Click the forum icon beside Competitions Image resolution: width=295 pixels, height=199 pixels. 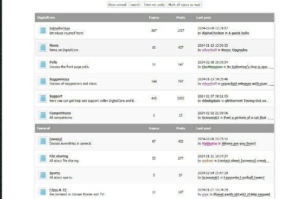[43, 115]
